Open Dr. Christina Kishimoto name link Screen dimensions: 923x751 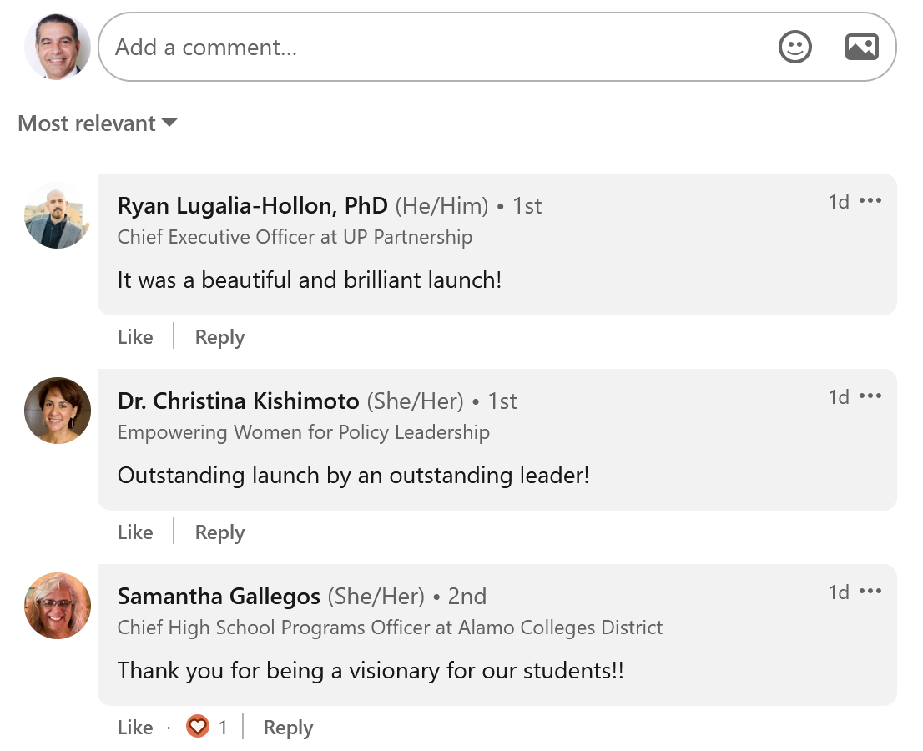point(239,401)
